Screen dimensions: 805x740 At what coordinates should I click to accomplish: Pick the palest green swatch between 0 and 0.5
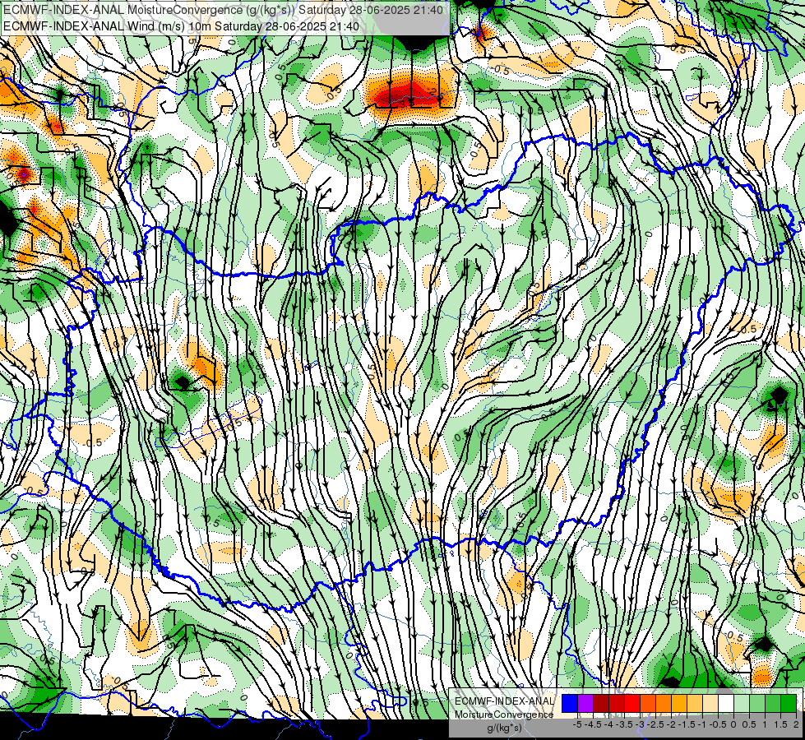tap(742, 704)
